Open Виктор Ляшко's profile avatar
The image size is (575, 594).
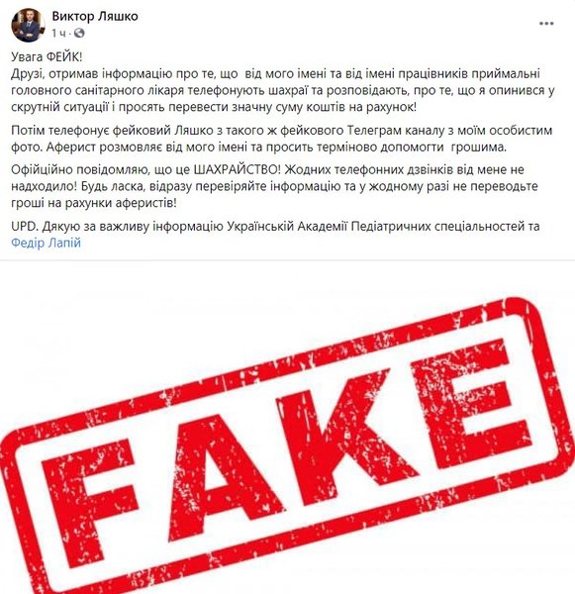tap(28, 25)
